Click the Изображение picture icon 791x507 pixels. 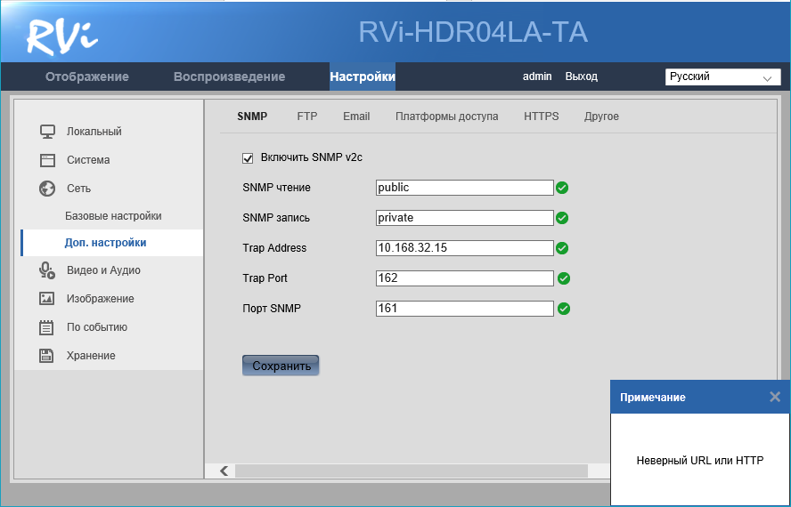pyautogui.click(x=47, y=298)
